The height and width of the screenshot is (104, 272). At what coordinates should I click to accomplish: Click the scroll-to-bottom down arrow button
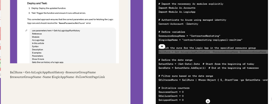(x=208, y=101)
